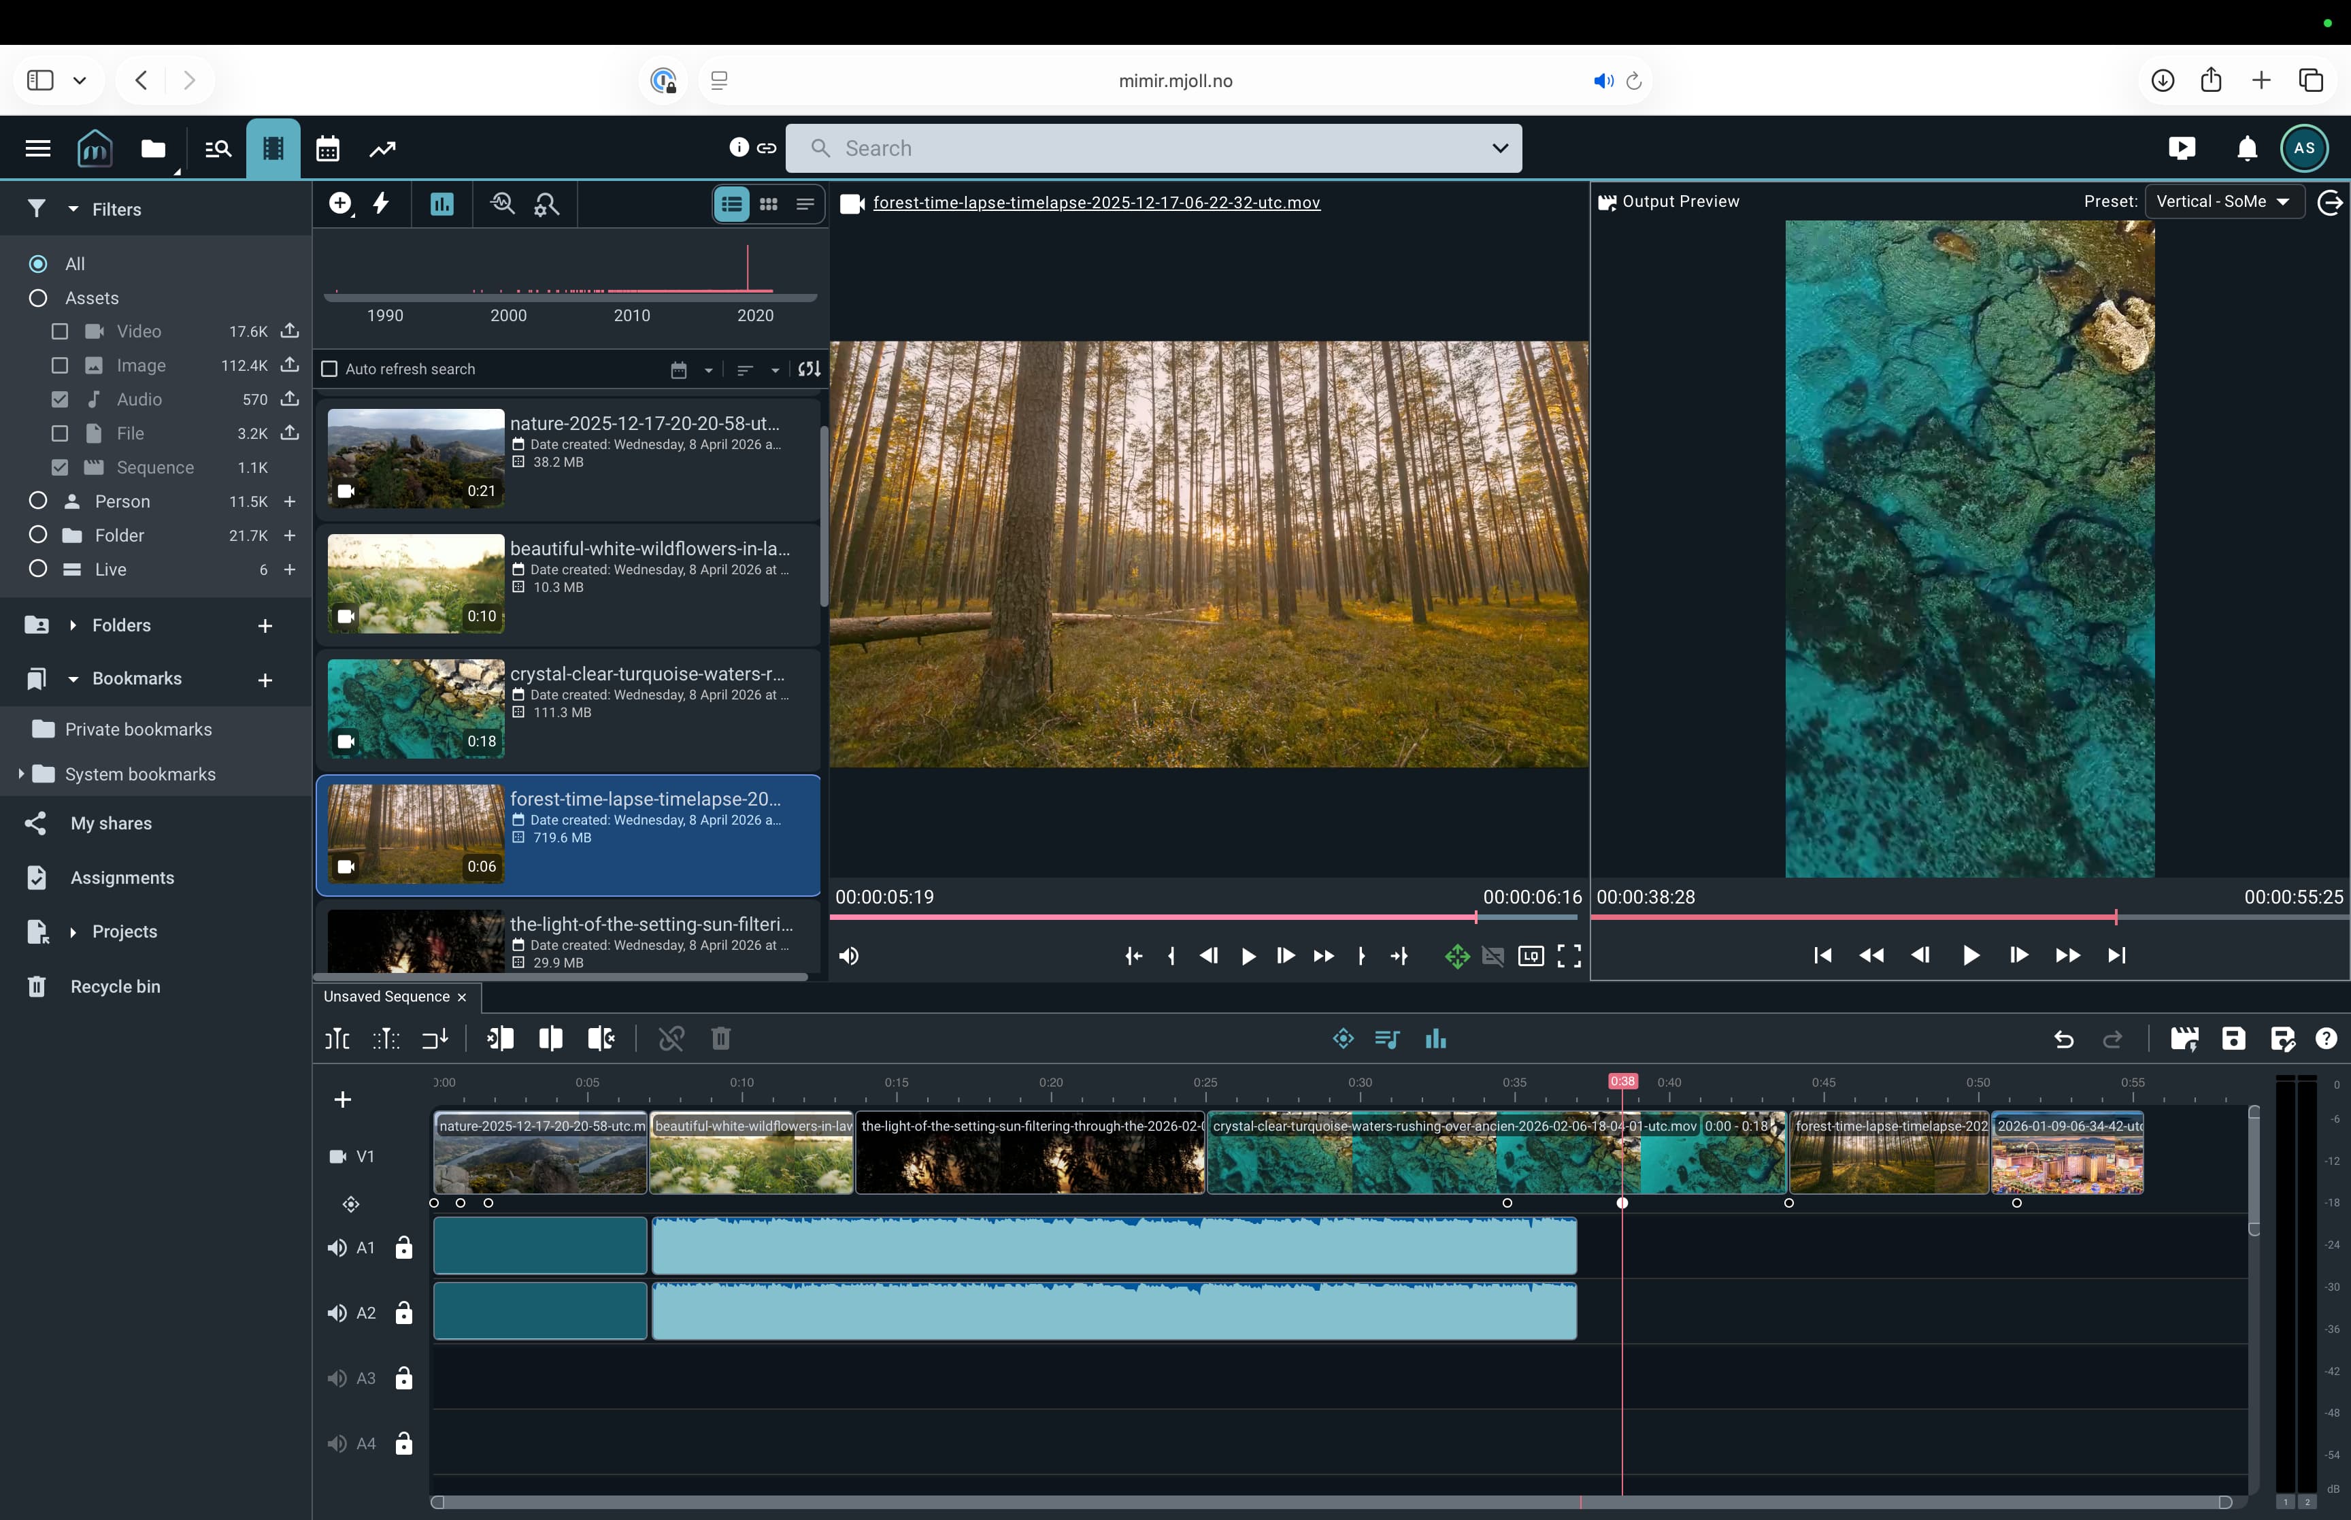Enable Auto refresh search checkbox
The width and height of the screenshot is (2351, 1520).
[329, 369]
